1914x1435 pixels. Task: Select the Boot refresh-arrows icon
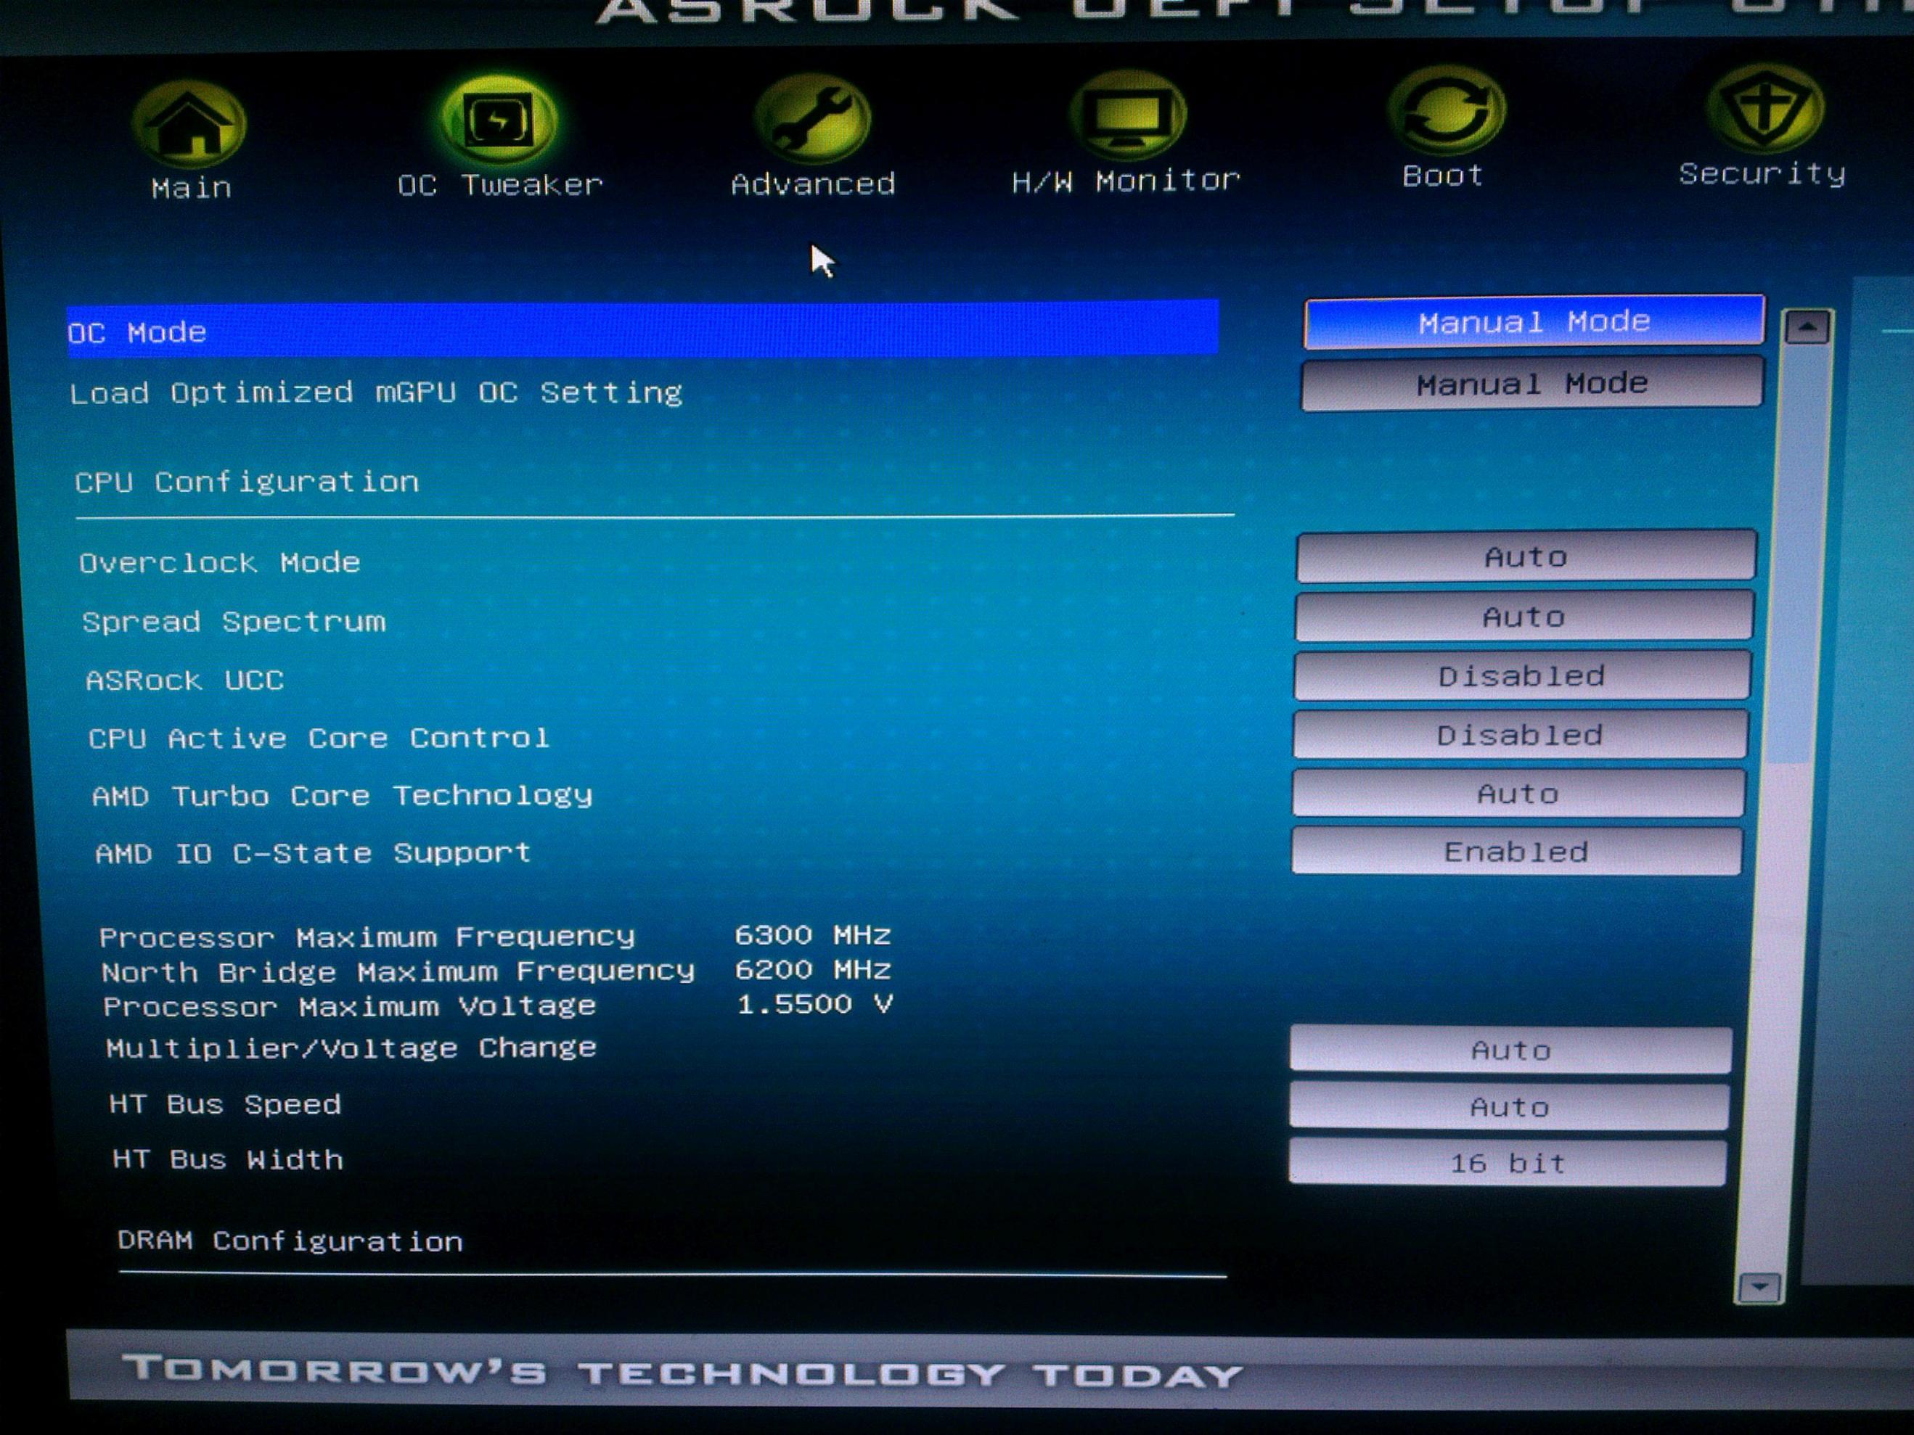(1446, 112)
